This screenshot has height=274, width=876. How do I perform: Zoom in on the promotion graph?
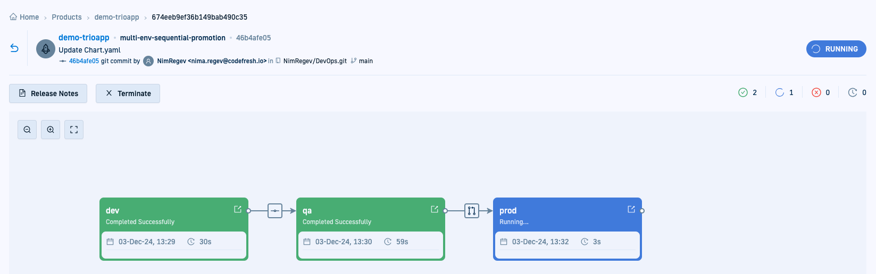click(51, 130)
